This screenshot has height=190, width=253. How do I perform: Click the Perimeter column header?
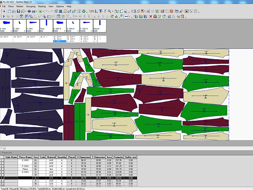point(118,157)
